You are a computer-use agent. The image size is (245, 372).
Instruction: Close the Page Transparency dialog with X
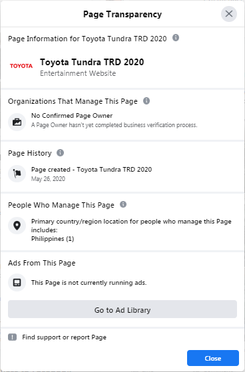point(229,14)
